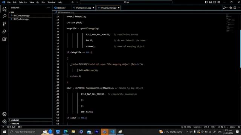The height and width of the screenshot is (135, 241).
Task: Open the Manage gear in activity bar
Action: [4, 121]
